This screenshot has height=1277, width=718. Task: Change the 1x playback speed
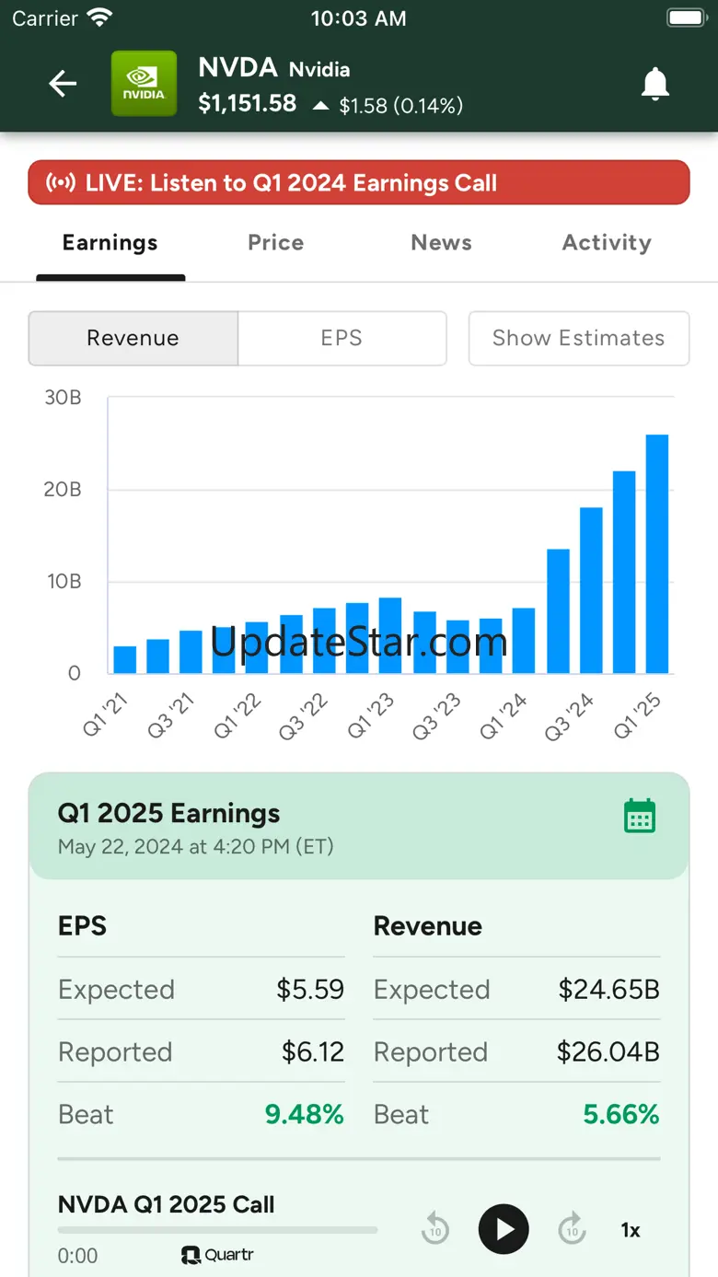coord(631,1230)
